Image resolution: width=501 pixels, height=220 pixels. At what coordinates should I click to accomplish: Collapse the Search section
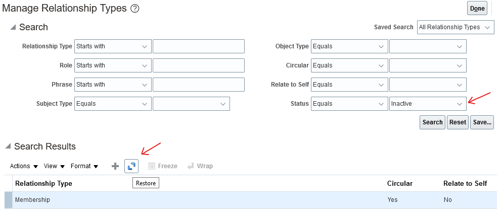pyautogui.click(x=13, y=27)
